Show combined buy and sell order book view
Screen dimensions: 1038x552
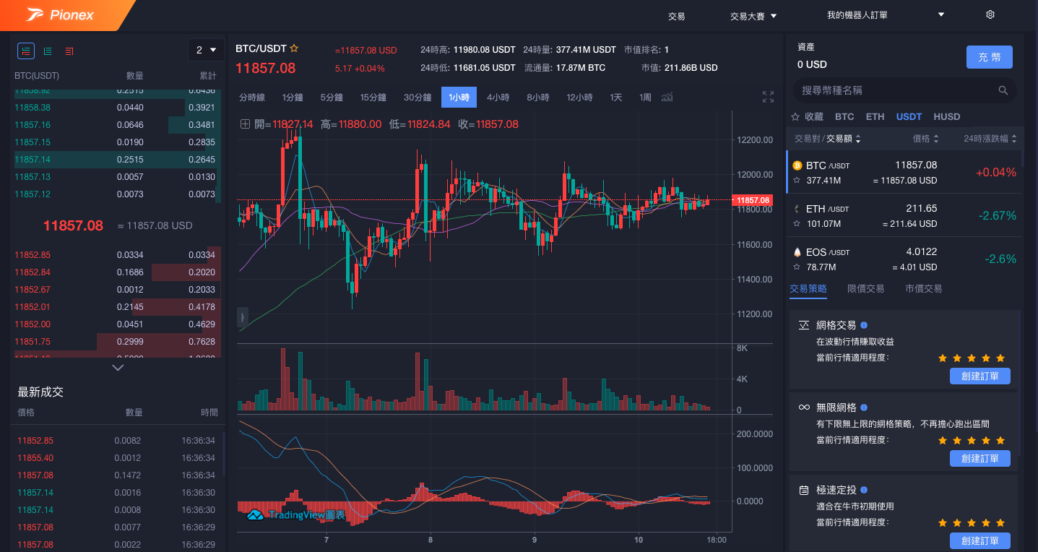[x=26, y=51]
